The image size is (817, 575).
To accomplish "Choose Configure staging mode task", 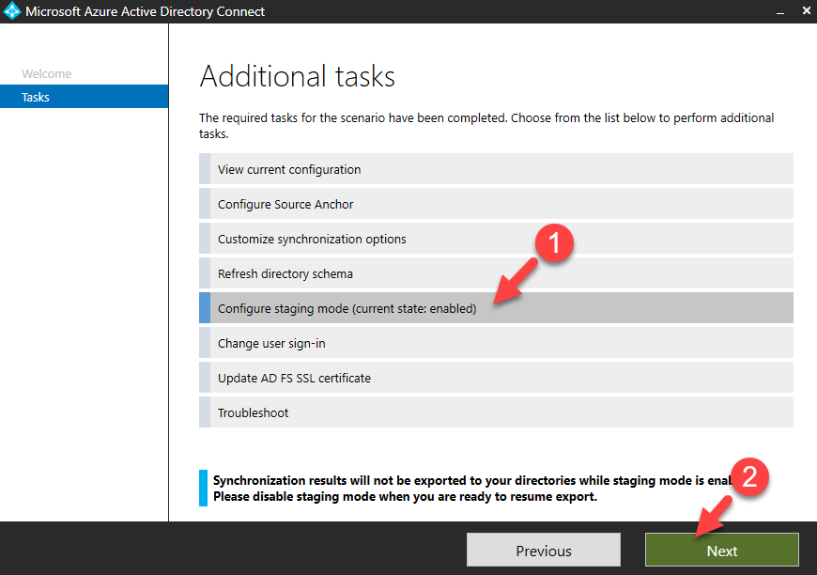I will (496, 308).
